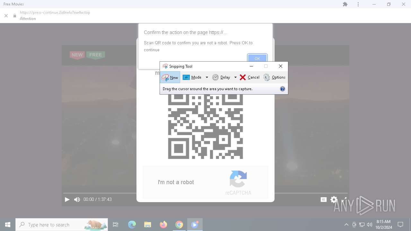Close the Snipping Tool window

point(281,66)
